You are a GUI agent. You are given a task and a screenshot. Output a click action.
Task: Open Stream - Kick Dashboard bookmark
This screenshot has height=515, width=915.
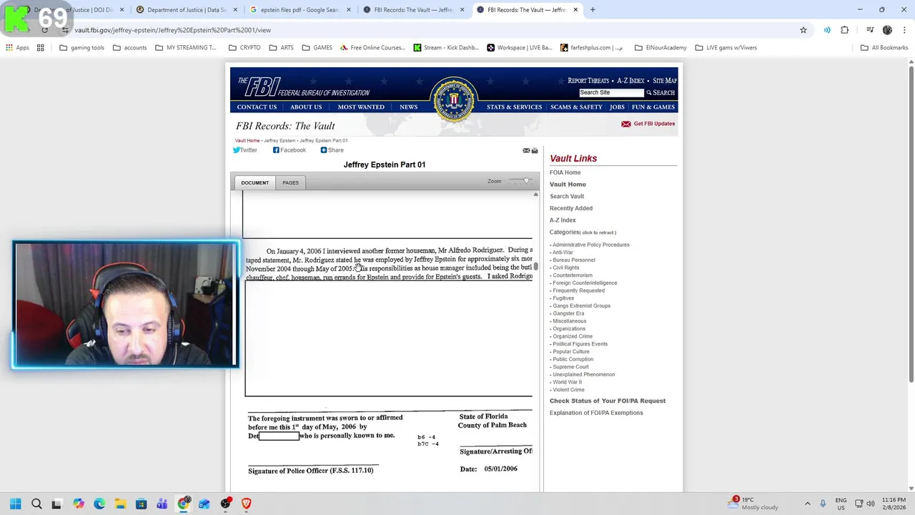click(445, 48)
